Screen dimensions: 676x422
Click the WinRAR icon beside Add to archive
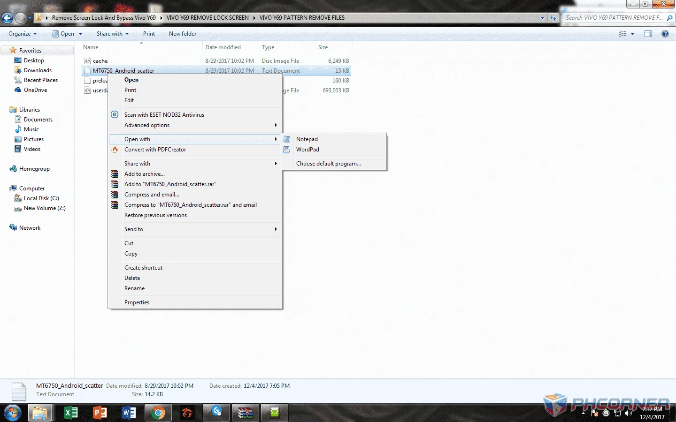[115, 174]
